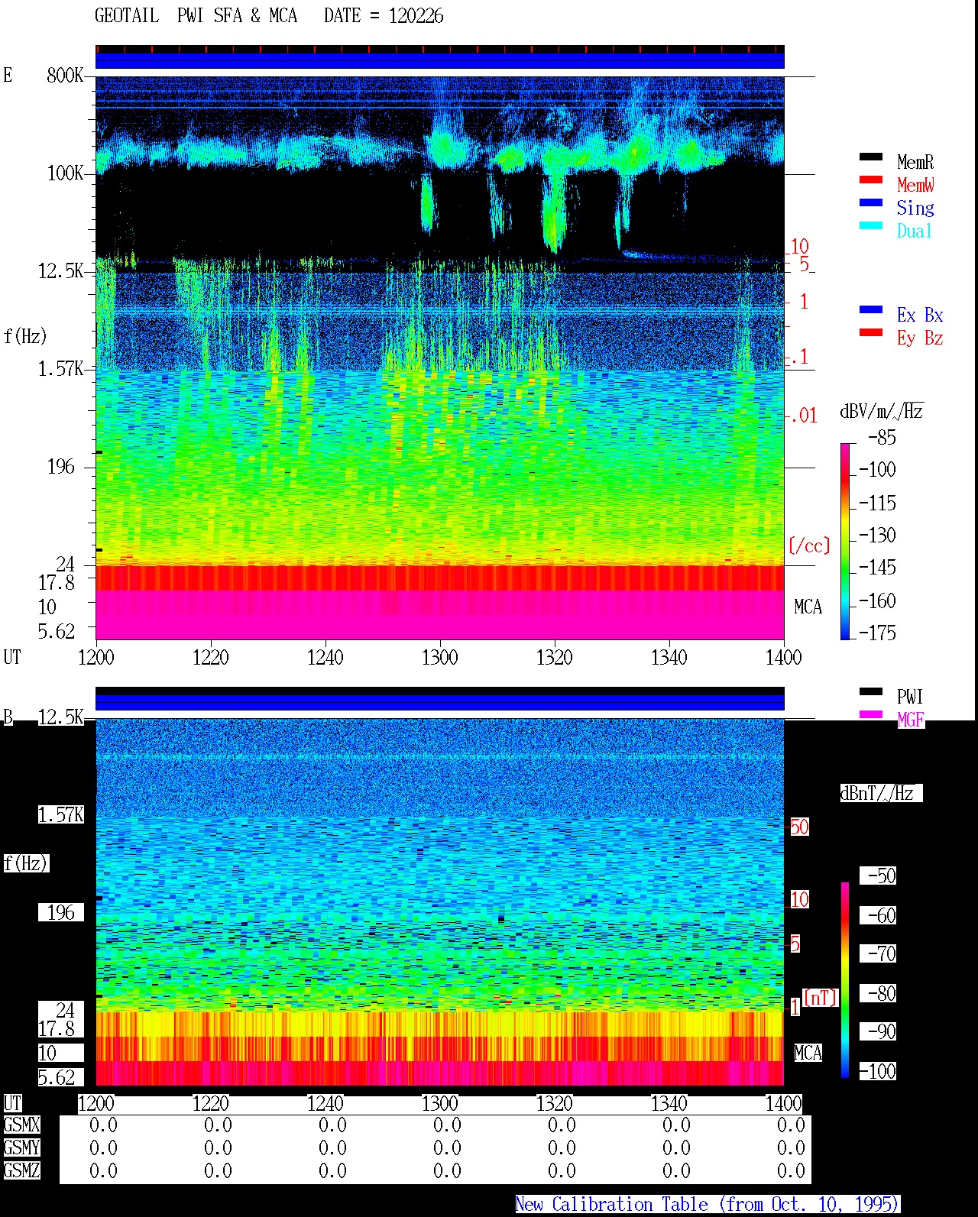Click the cyan Dual legend swatch

click(x=870, y=225)
